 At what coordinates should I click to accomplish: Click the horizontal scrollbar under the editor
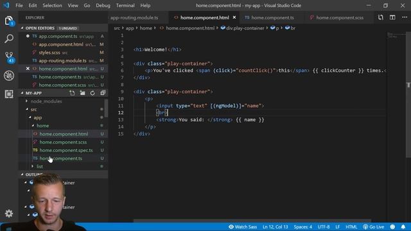pos(252,221)
